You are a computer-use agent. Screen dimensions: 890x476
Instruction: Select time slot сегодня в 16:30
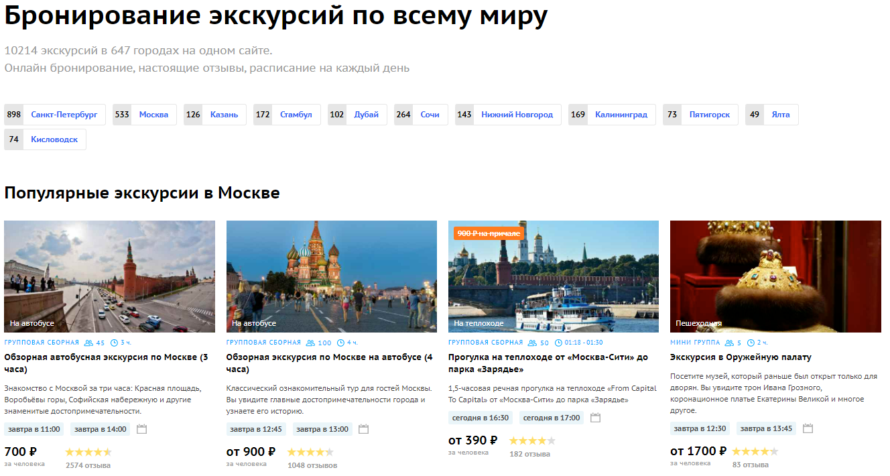pos(481,418)
